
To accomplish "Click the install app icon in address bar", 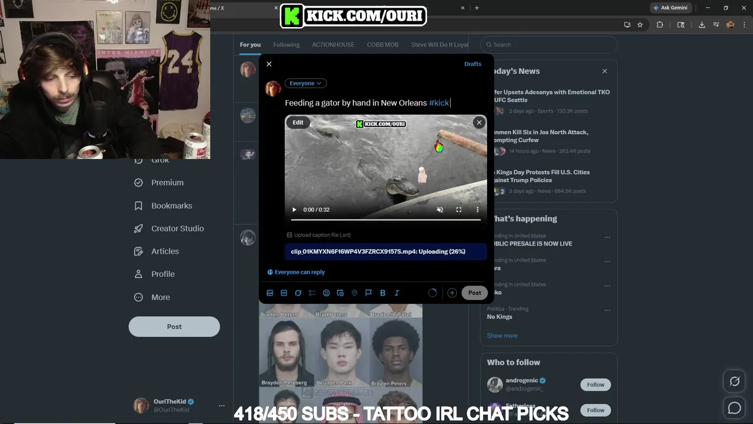I will 627,25.
